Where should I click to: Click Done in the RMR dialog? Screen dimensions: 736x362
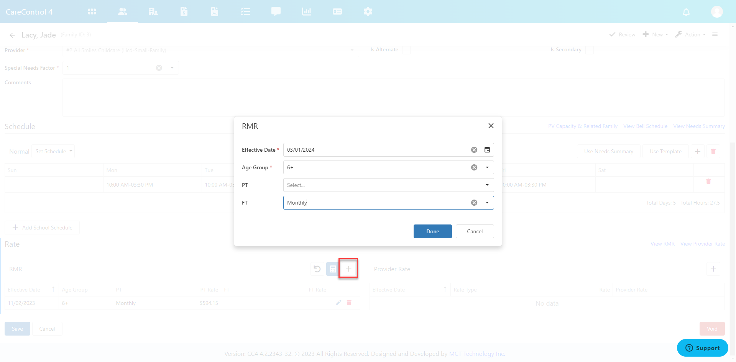[433, 231]
